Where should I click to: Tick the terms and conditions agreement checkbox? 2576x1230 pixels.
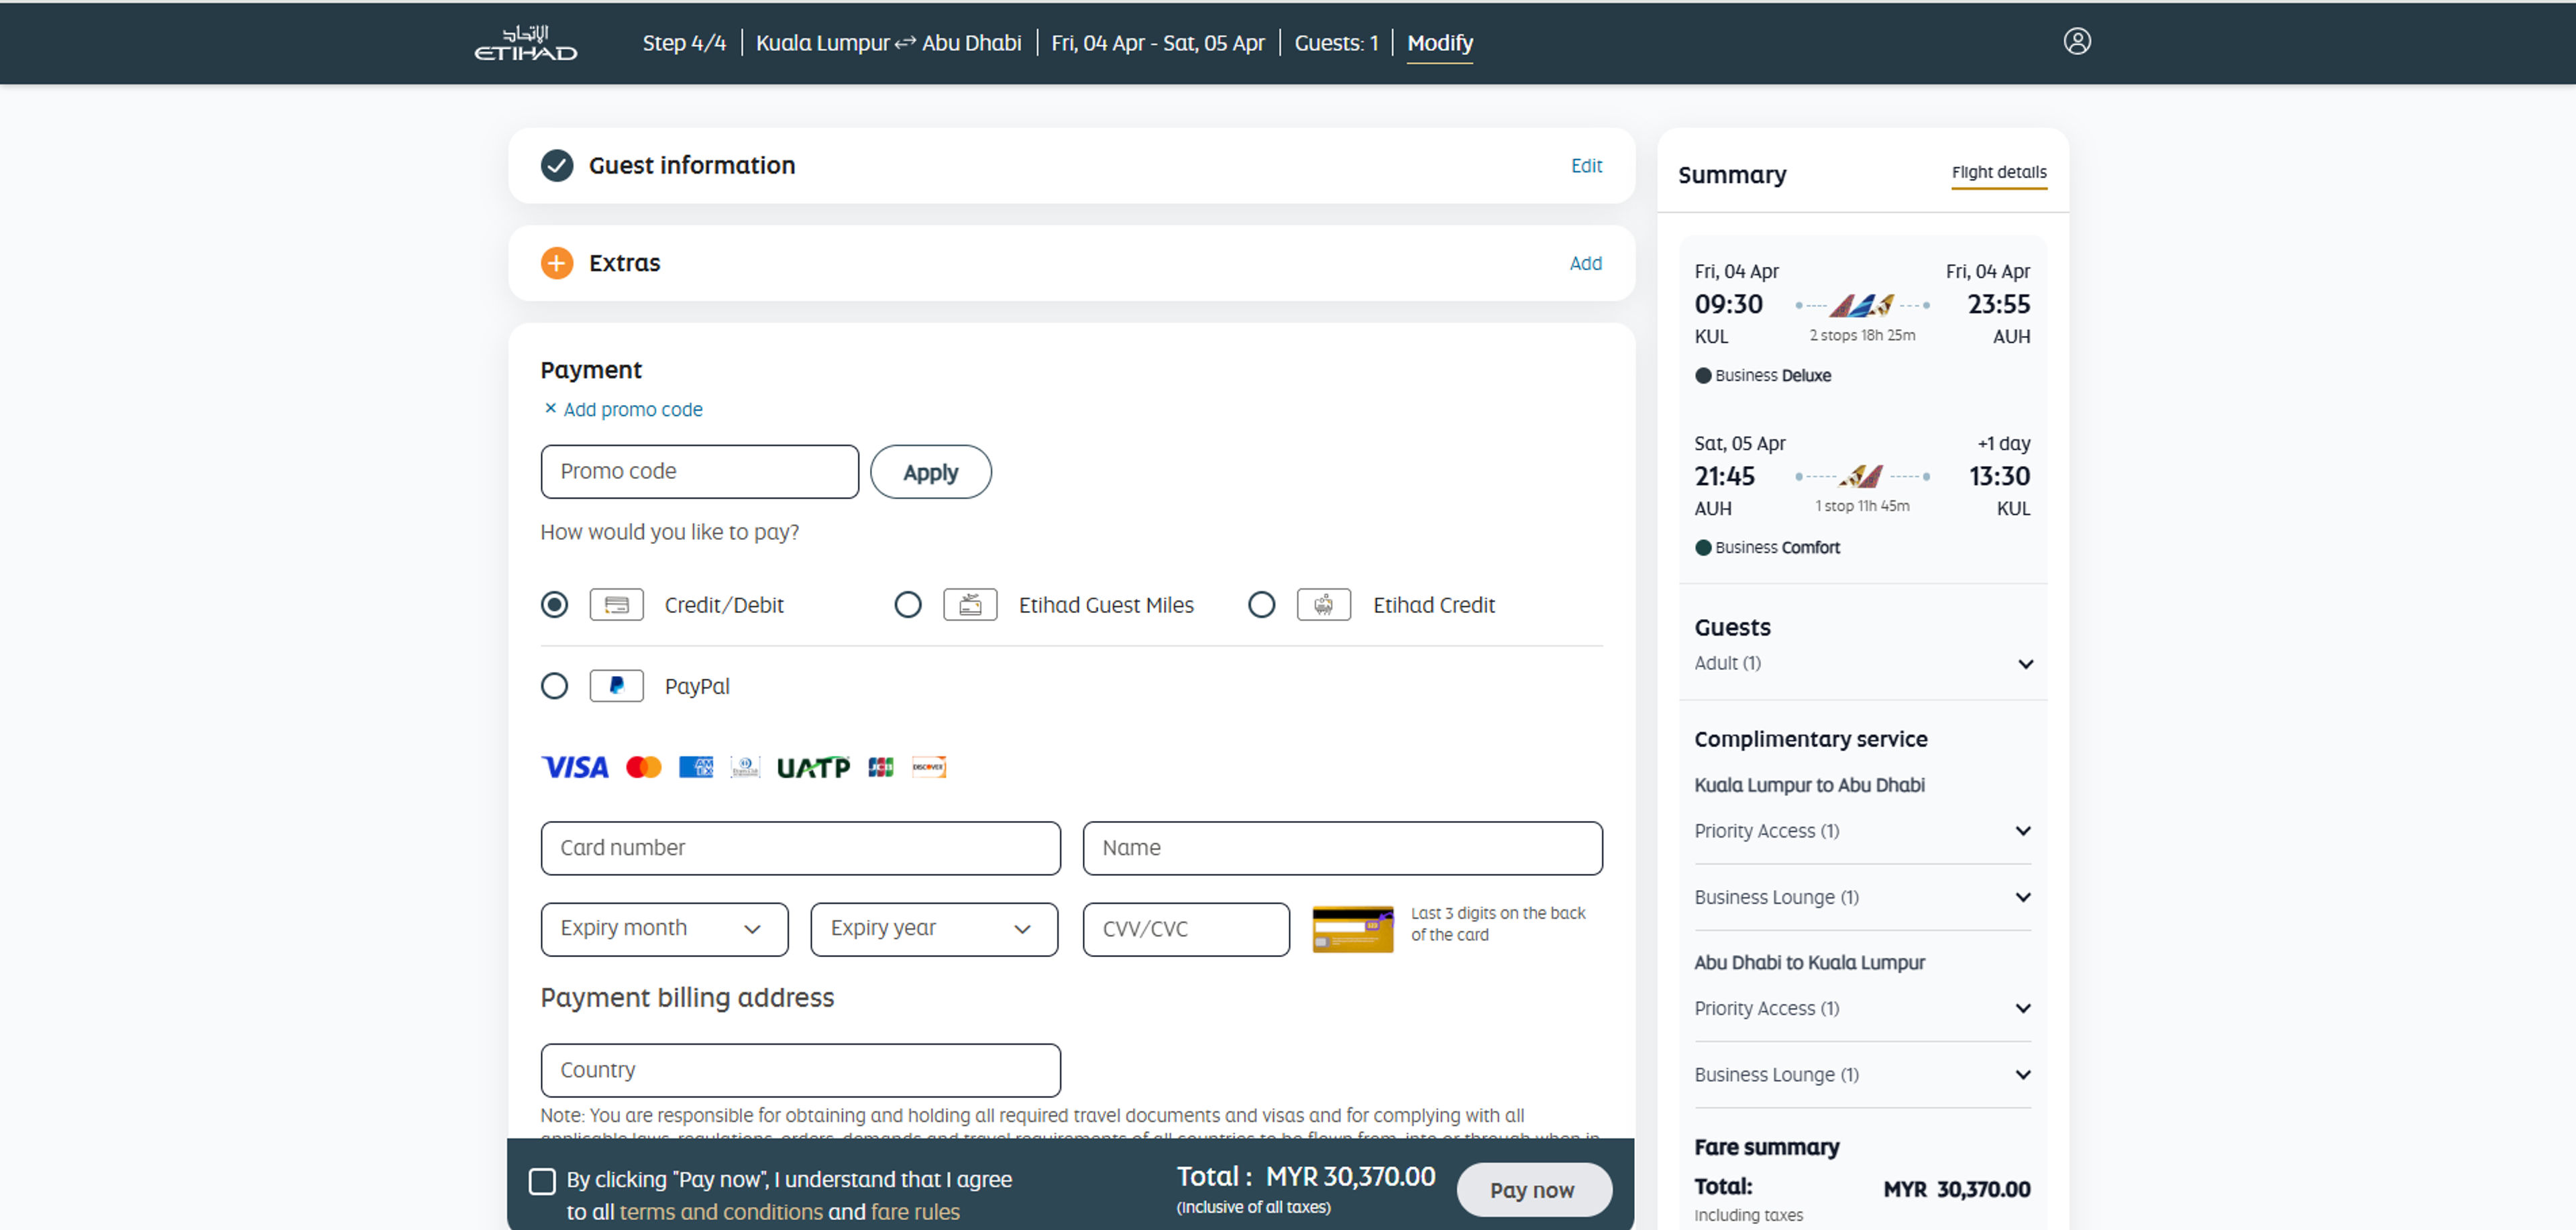542,1181
